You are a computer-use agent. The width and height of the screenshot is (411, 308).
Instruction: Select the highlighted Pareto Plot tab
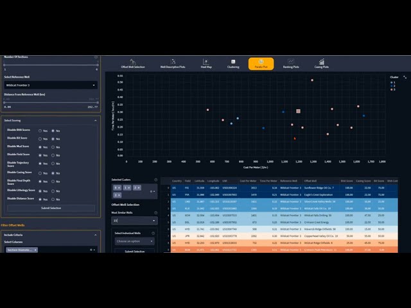[x=261, y=64]
